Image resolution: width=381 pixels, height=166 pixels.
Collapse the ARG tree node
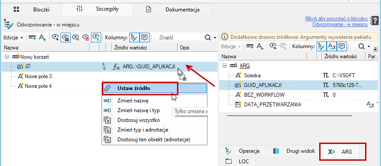224,66
